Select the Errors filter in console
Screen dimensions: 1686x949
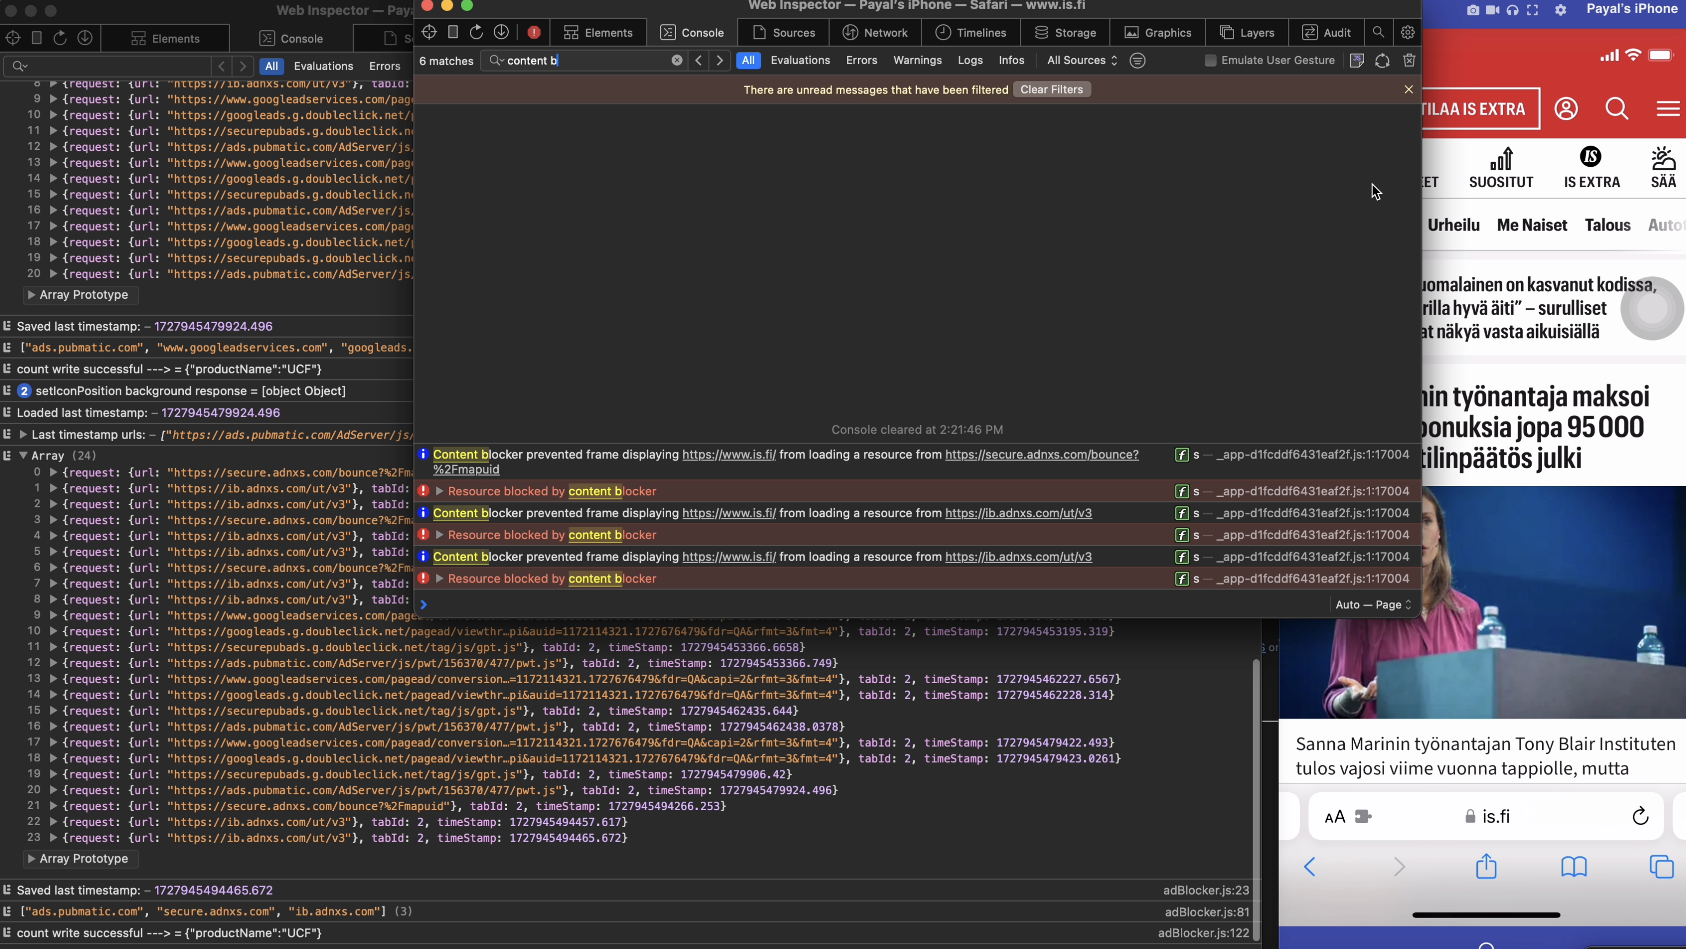[x=861, y=60]
